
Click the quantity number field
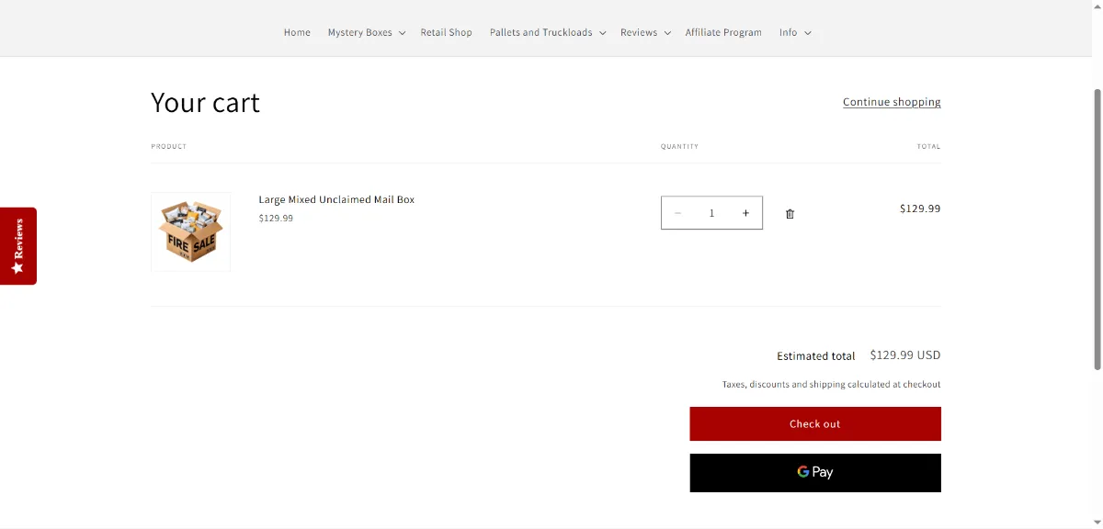[711, 213]
